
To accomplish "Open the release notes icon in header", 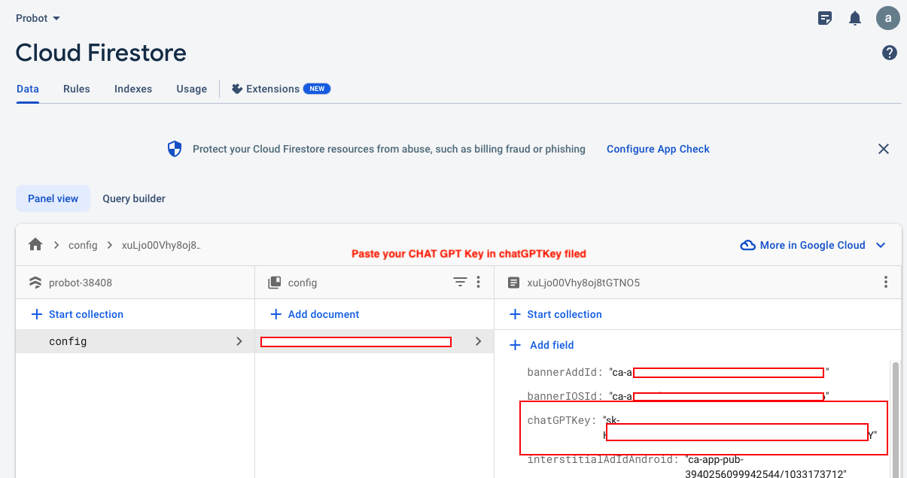I will tap(825, 18).
